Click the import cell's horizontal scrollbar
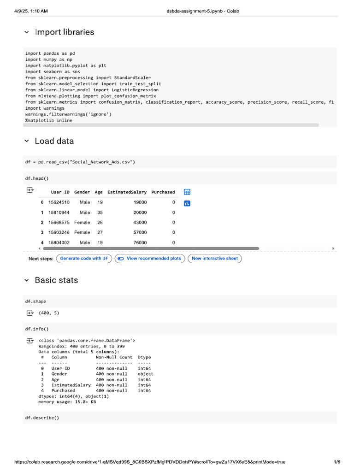 (x=171, y=125)
